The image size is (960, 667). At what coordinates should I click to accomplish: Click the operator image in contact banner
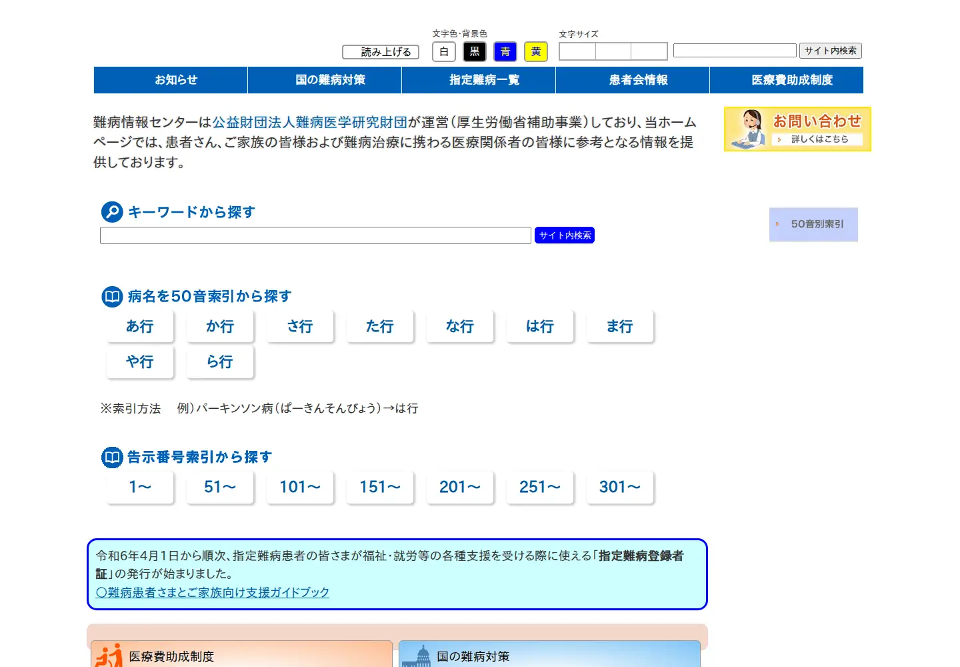pyautogui.click(x=749, y=129)
